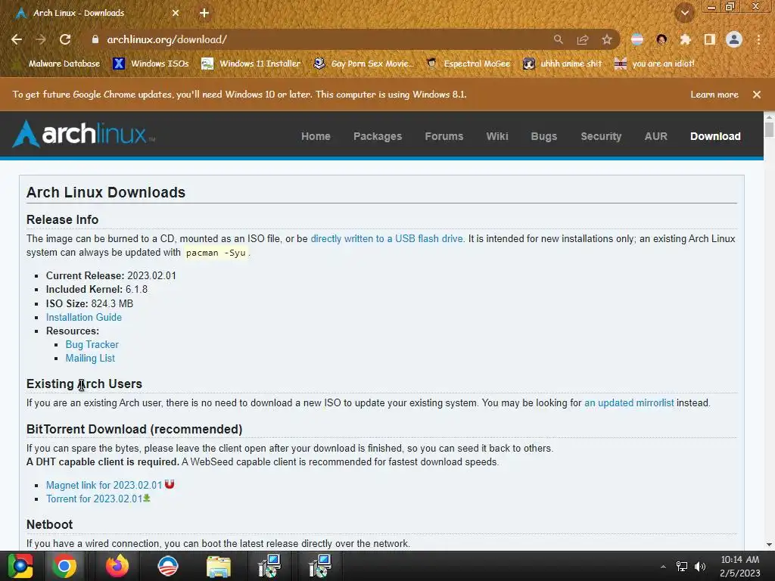Click first installer icon after File Explorer
775x581 pixels.
(269, 566)
